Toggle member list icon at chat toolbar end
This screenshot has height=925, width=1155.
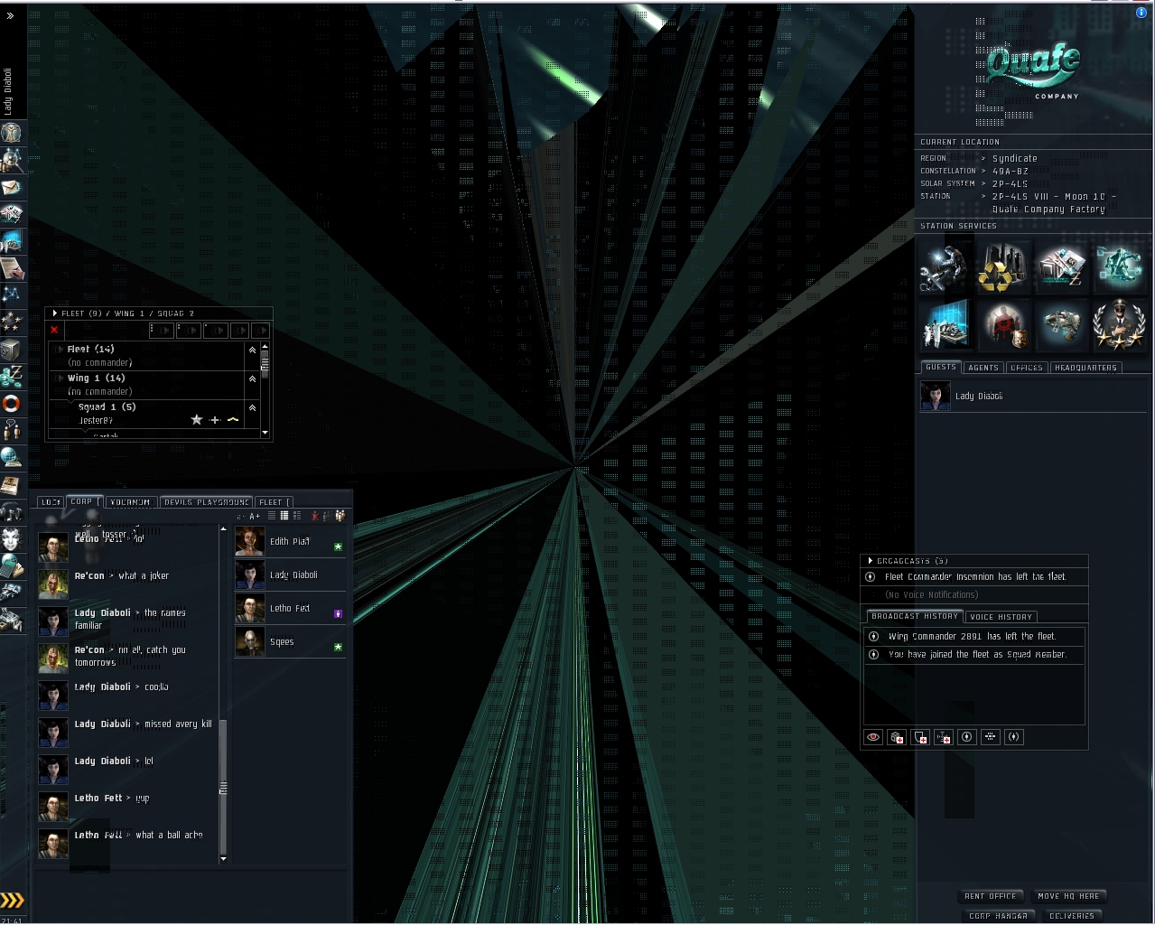[340, 516]
